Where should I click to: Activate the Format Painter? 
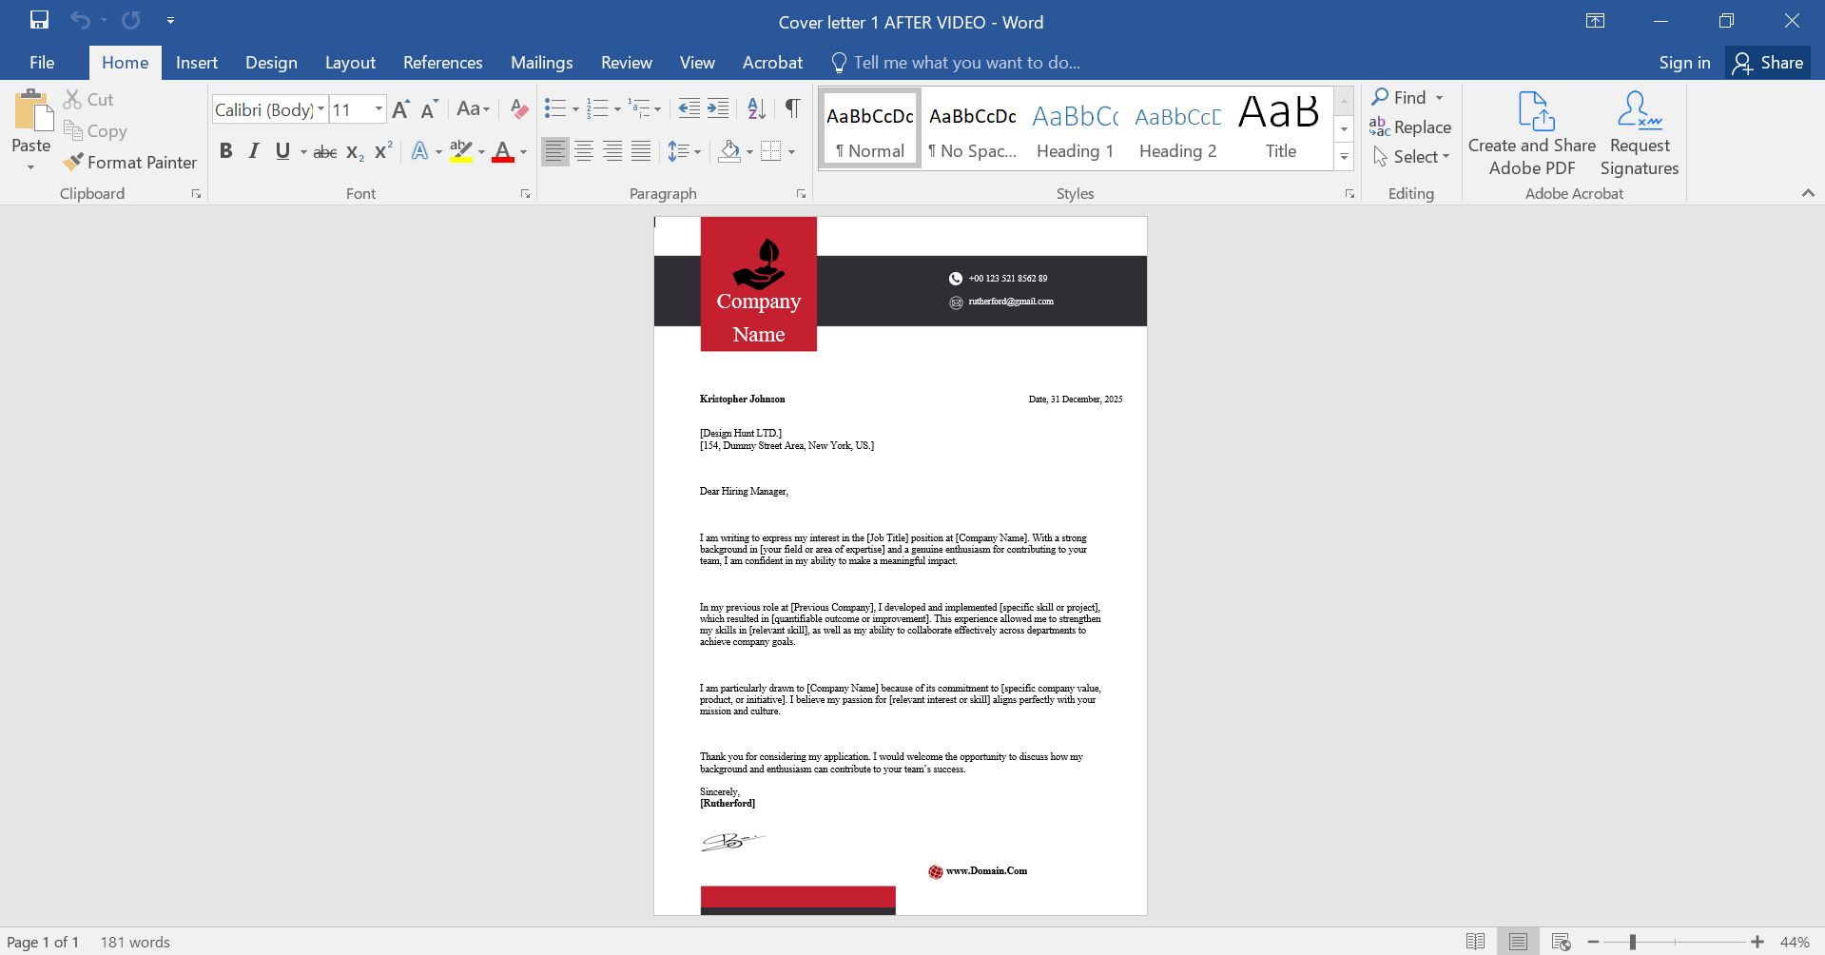(x=130, y=162)
